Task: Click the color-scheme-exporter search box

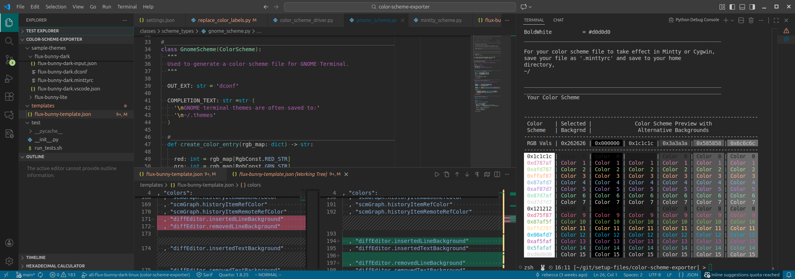Action: pos(400,7)
